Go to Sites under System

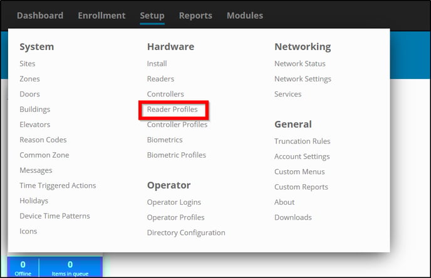(28, 64)
